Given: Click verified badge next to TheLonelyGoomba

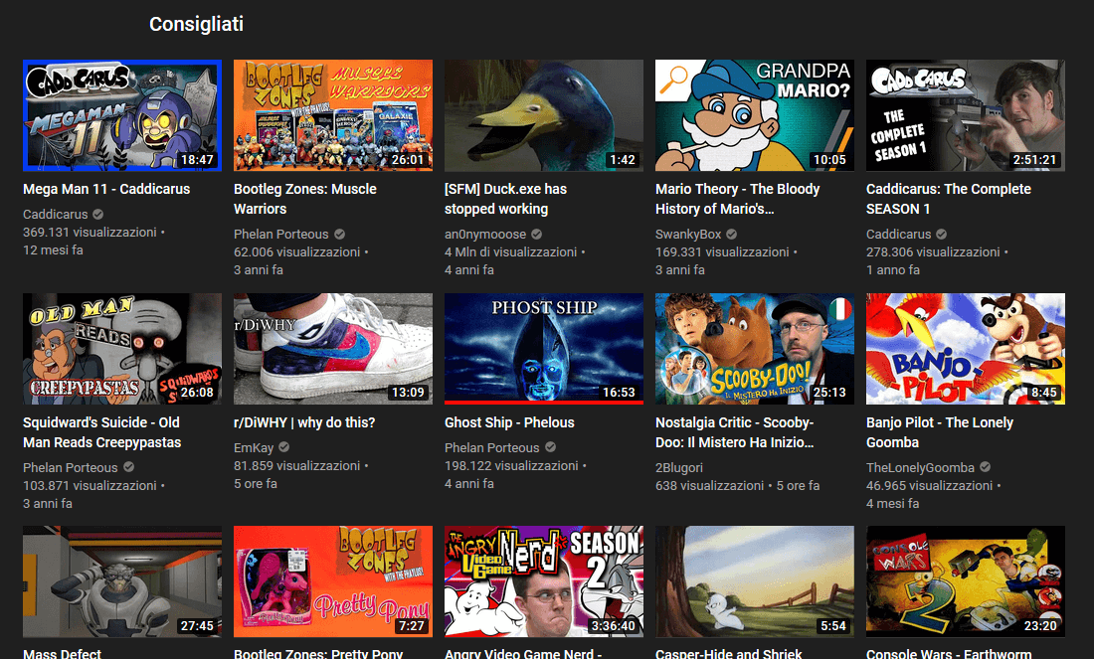Looking at the screenshot, I should click(x=985, y=466).
